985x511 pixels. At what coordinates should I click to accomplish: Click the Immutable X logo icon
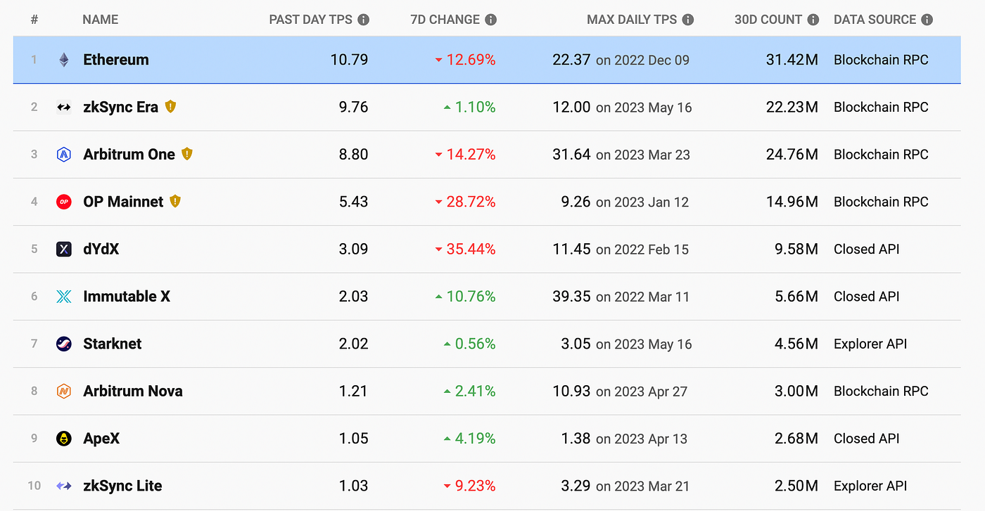click(64, 297)
